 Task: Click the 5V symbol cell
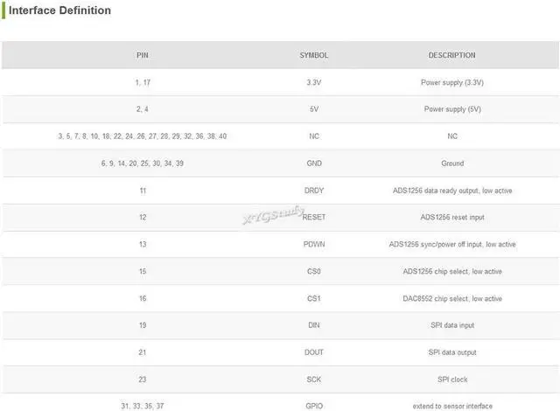click(x=314, y=109)
